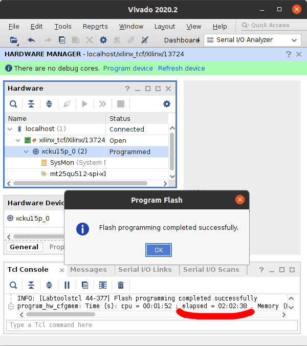307x346 pixels.
Task: Maximize the Tcl Console panel
Action: click(282, 270)
